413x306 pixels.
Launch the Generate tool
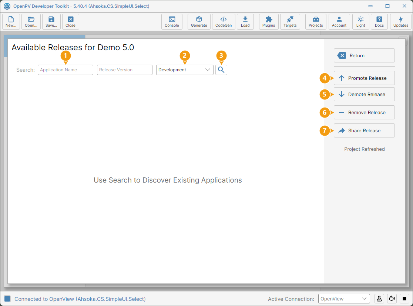pos(199,21)
